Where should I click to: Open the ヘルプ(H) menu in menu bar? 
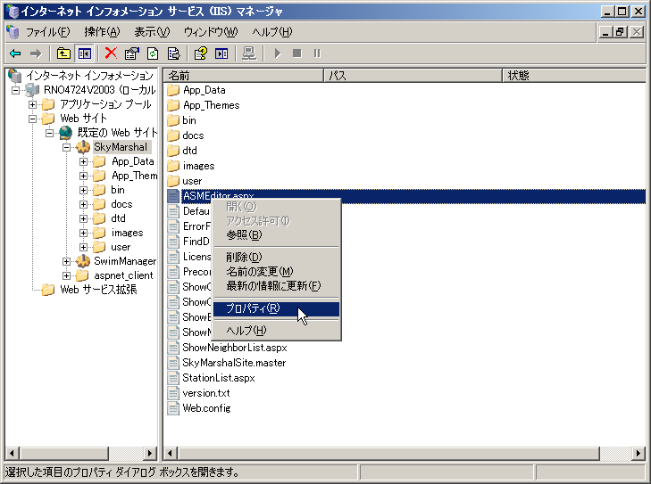[x=272, y=32]
